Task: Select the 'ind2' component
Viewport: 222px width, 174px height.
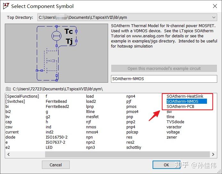Action: pos(50,132)
